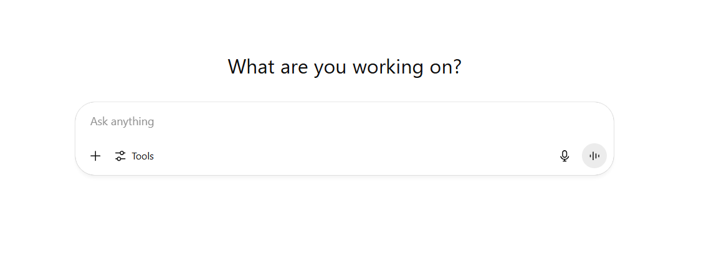719x261 pixels.
Task: Select the plus symbol left of Tools
Action: coord(95,156)
